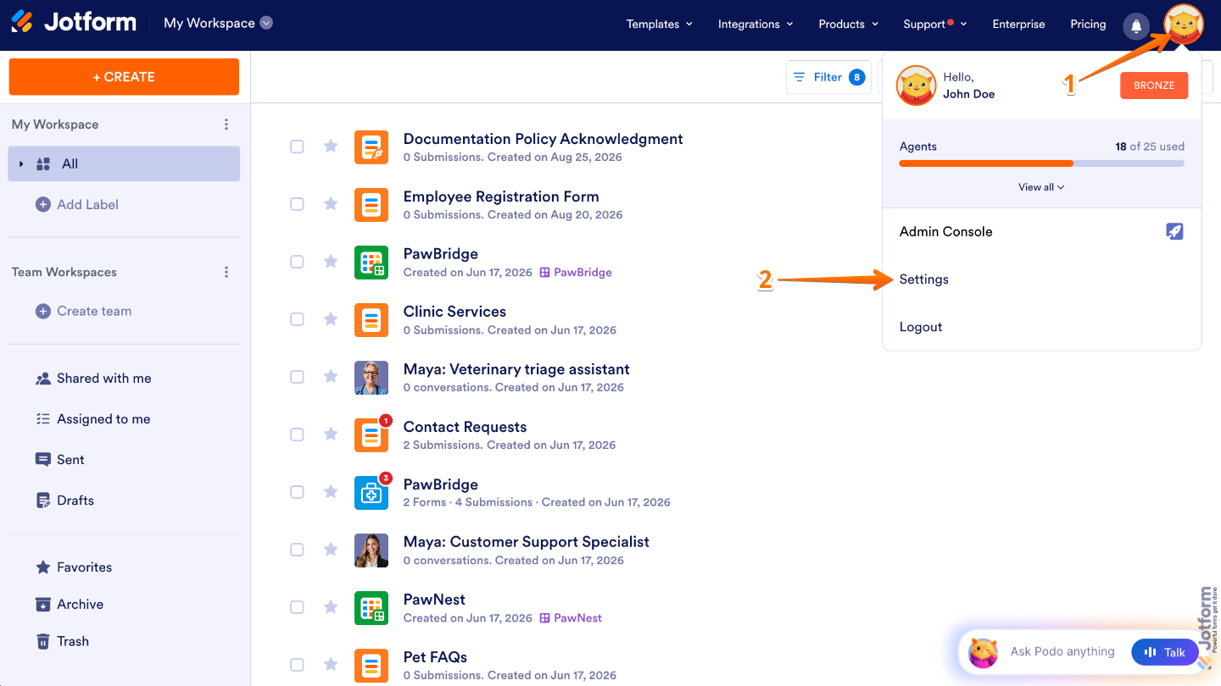Screen dimensions: 1221x686
Task: Star Maya: Veterinary triage assistant
Action: pos(331,376)
